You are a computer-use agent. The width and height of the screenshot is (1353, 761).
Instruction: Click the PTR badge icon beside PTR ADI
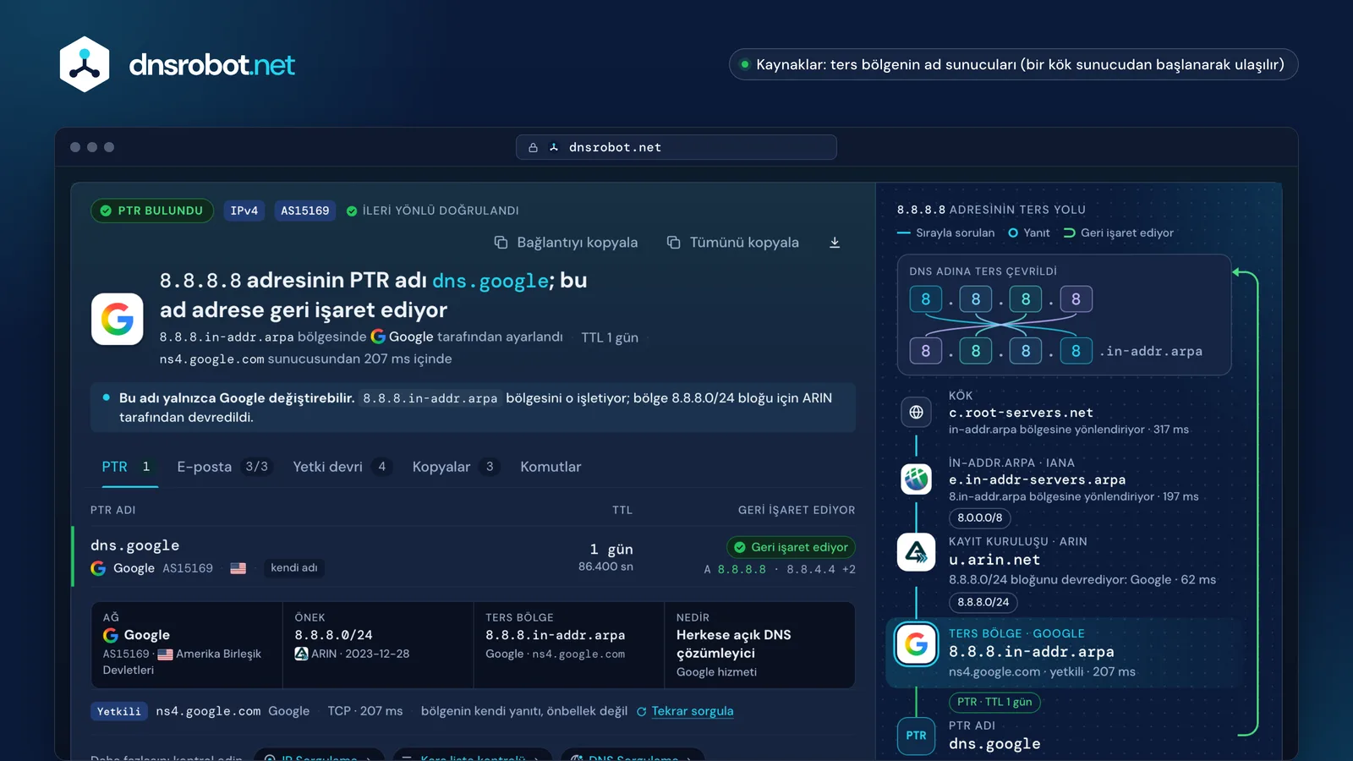coord(916,736)
